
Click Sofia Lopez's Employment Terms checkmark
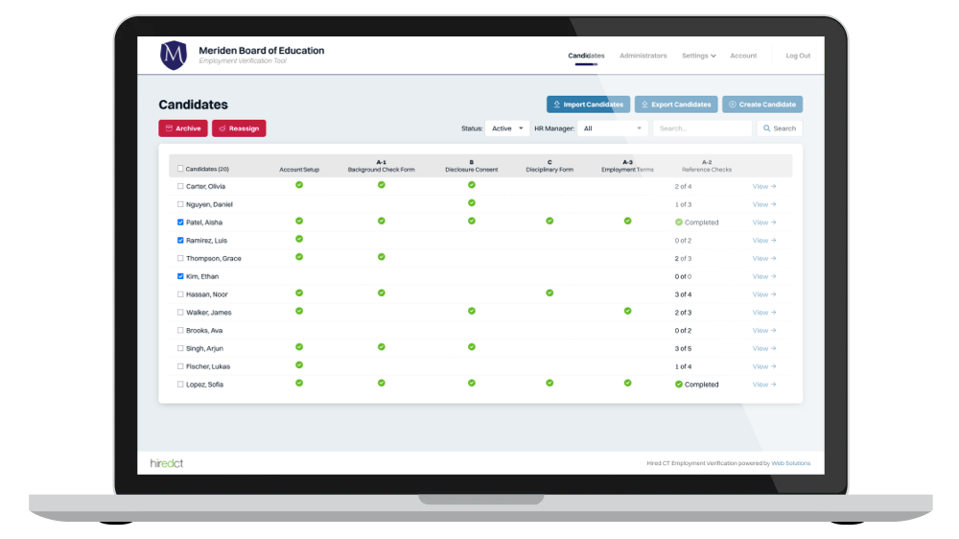click(x=627, y=383)
